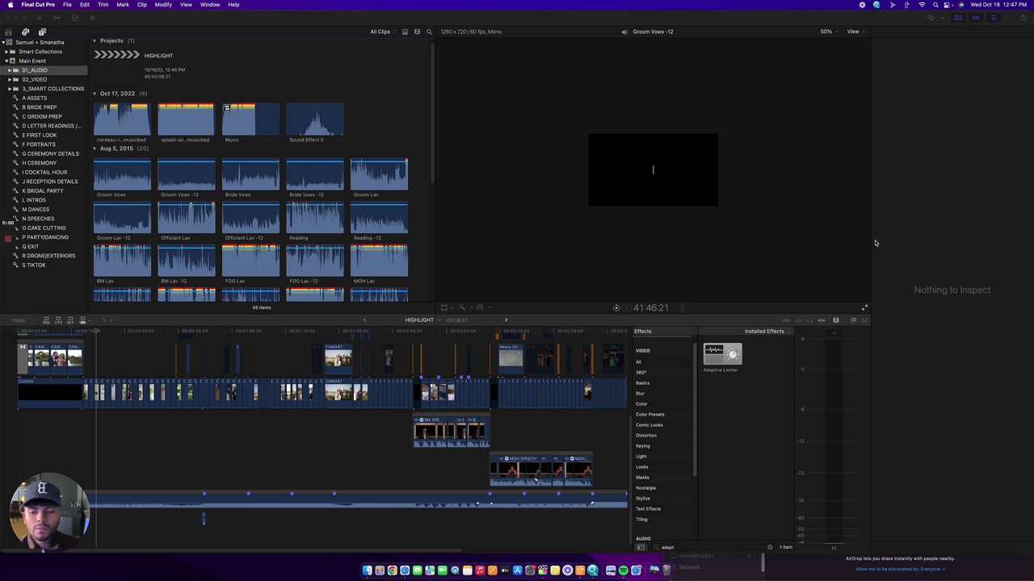Open the All Clips filter dropdown
The image size is (1034, 581).
(x=381, y=31)
